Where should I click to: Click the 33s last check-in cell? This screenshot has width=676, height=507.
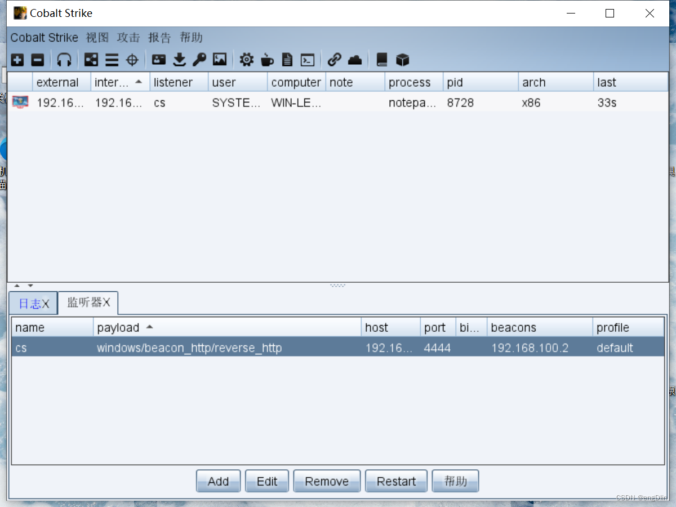[x=631, y=103]
